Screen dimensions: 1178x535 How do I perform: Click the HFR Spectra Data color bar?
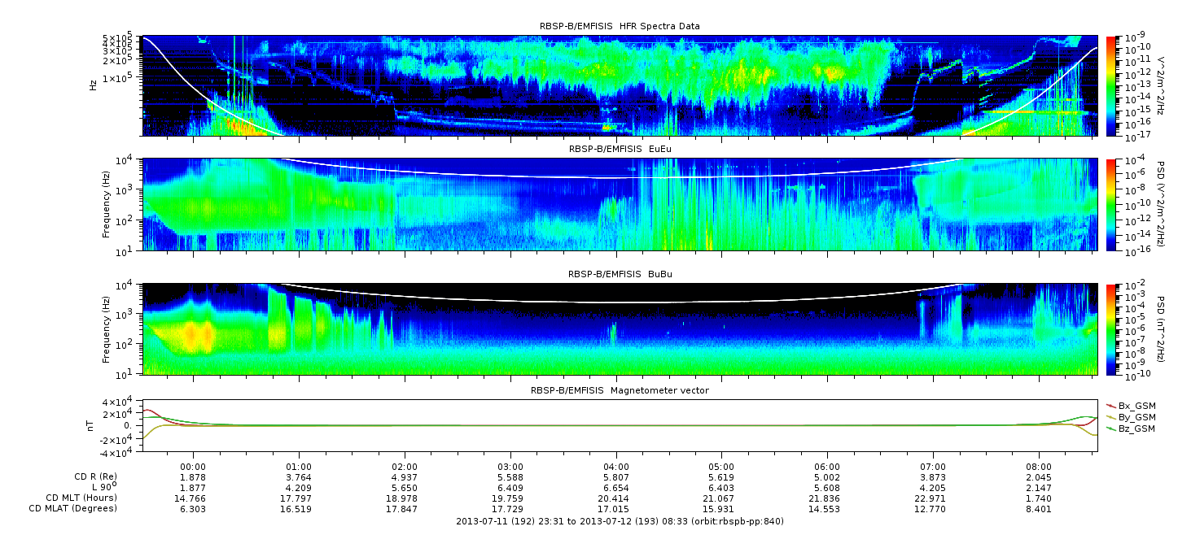tap(1110, 85)
